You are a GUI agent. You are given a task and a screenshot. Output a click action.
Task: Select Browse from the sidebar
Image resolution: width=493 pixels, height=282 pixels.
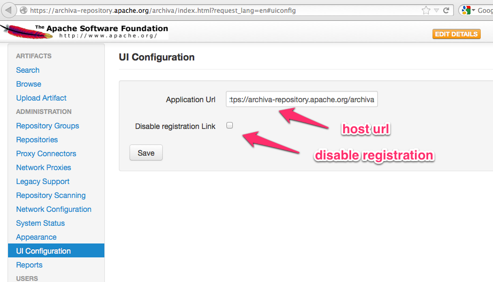coord(29,84)
